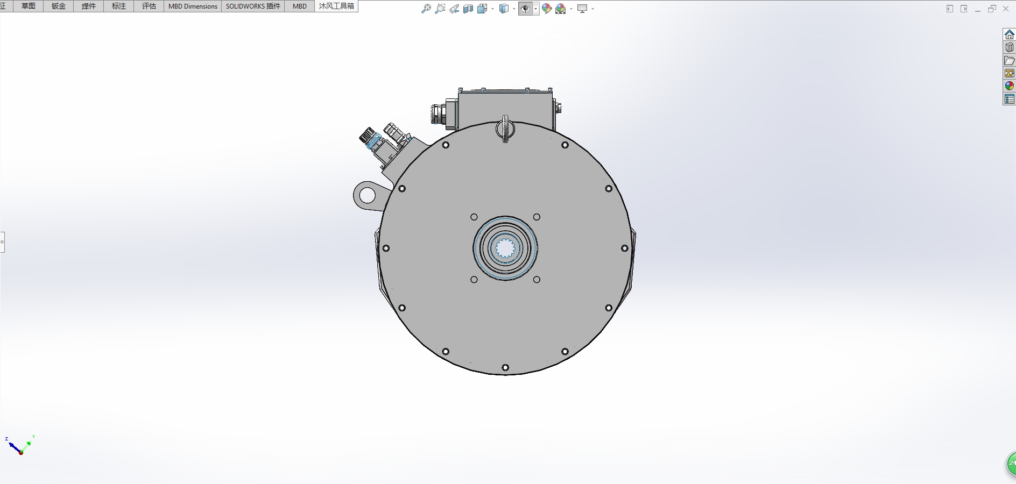Open the View Palette task pane icon
Viewport: 1016px width, 484px height.
click(x=1009, y=73)
